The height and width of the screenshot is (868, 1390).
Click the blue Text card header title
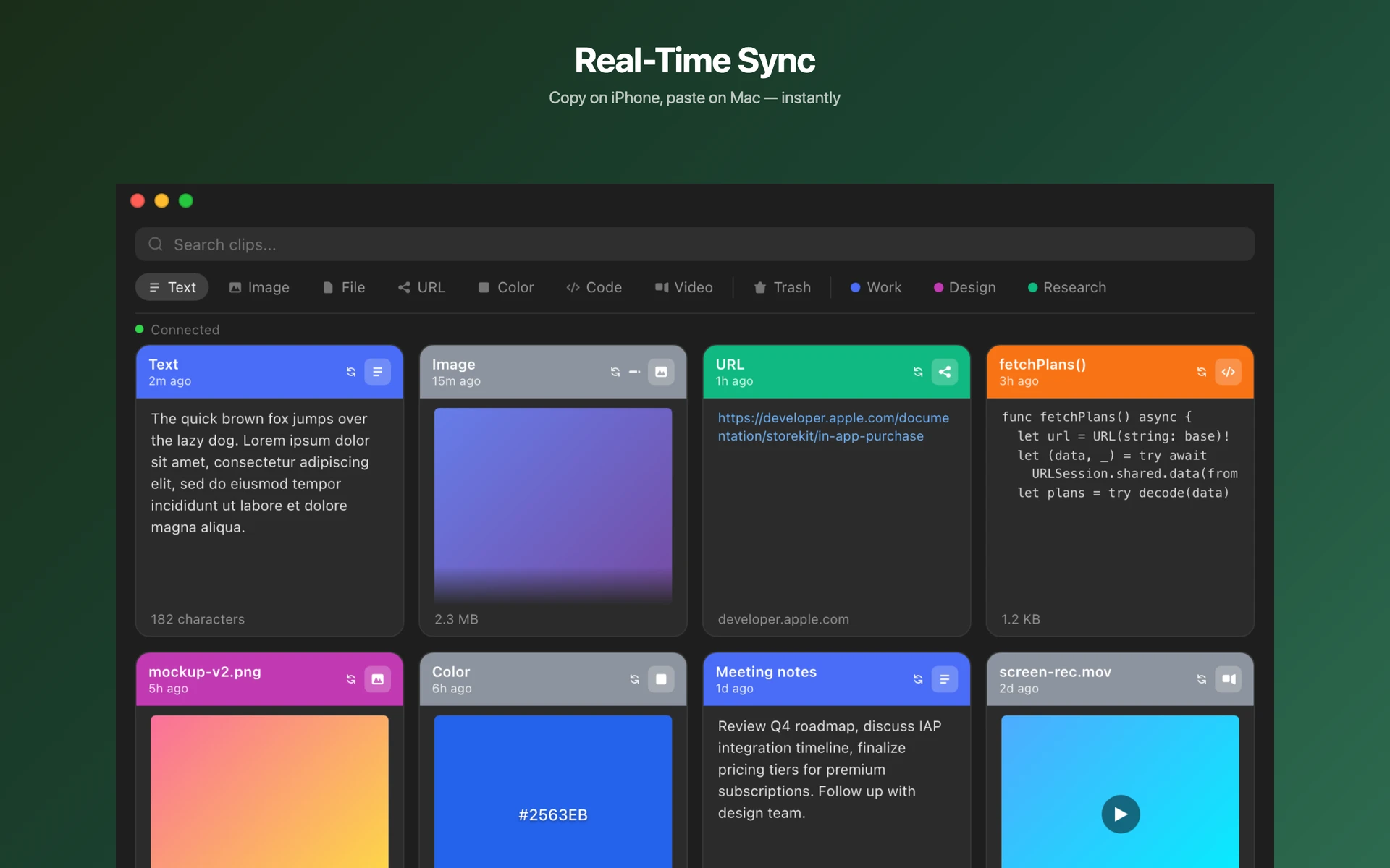click(x=164, y=365)
